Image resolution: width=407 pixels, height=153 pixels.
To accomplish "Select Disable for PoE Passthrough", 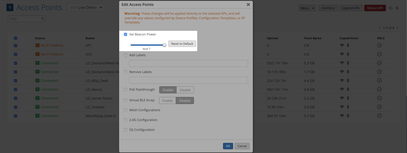I will click(x=185, y=90).
